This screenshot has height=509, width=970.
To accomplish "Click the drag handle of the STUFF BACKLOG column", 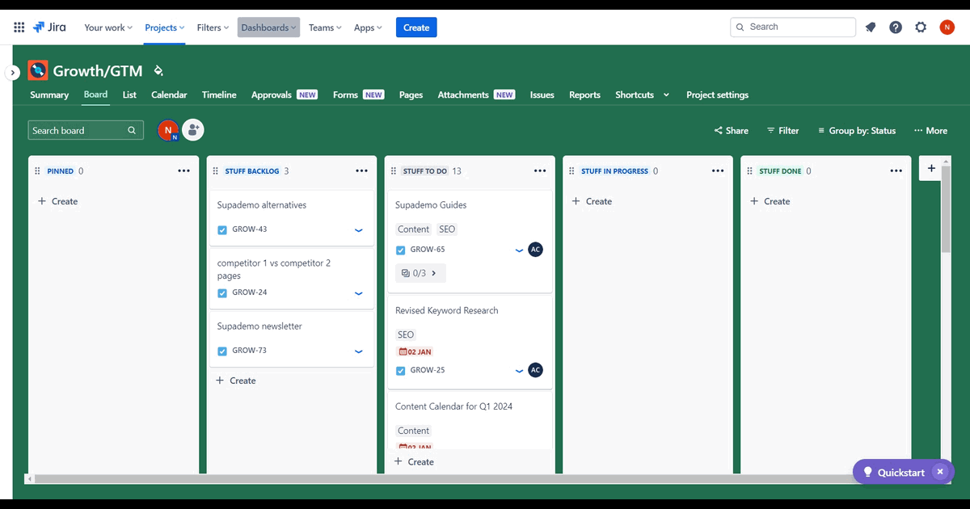I will coord(216,171).
